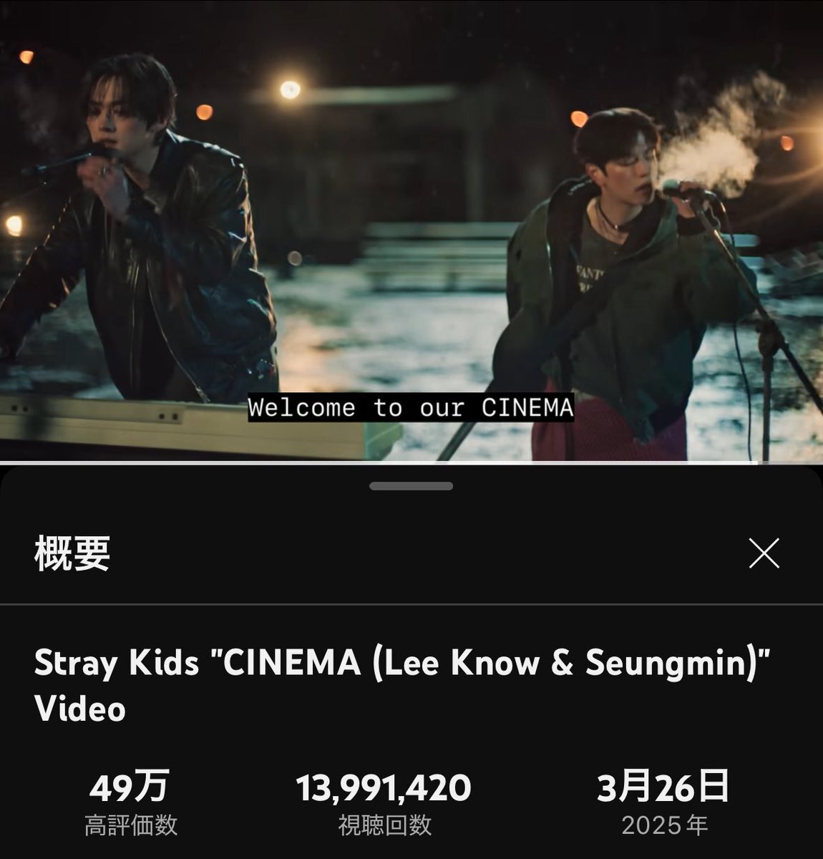This screenshot has width=823, height=859.
Task: Tap the 2025年 year label
Action: [665, 825]
